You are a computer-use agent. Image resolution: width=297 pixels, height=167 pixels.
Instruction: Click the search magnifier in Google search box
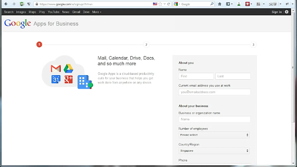point(212,4)
